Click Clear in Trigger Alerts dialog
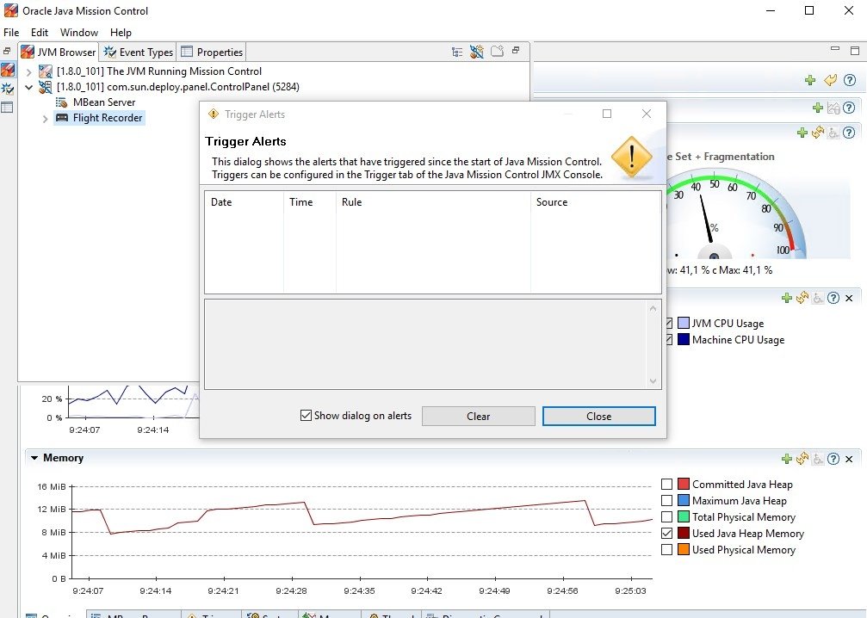 tap(479, 417)
